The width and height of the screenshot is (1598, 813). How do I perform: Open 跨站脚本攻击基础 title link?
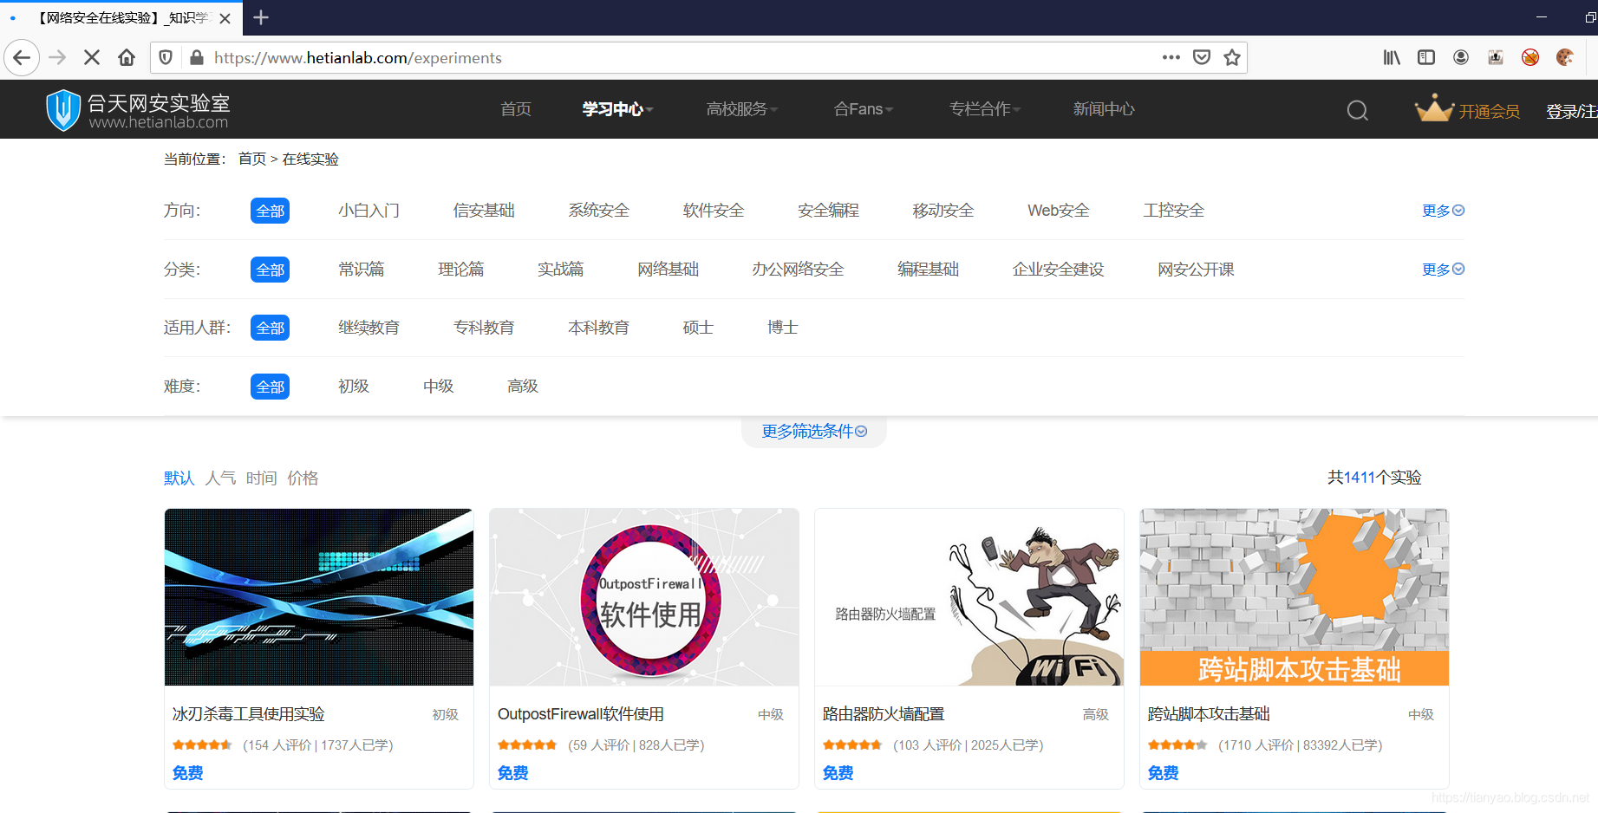click(1208, 714)
